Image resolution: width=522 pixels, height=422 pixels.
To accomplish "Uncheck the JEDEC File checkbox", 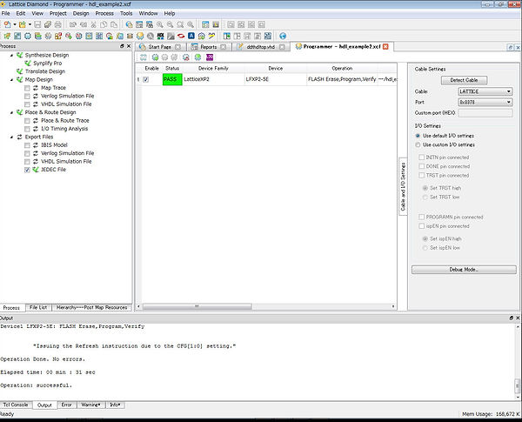I will point(27,170).
